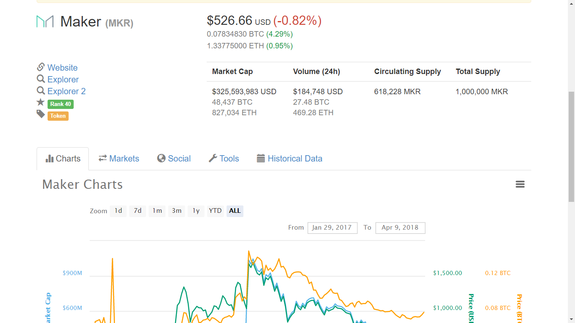This screenshot has height=323, width=575.
Task: Click the wrench icon for Tools
Action: (213, 159)
